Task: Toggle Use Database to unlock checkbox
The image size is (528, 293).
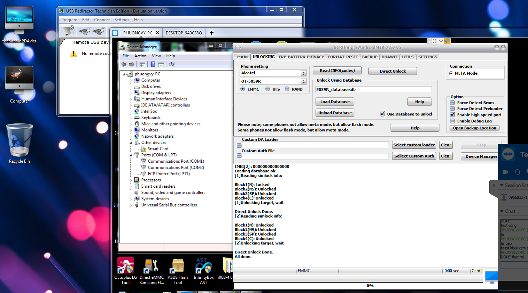Action: click(x=382, y=114)
